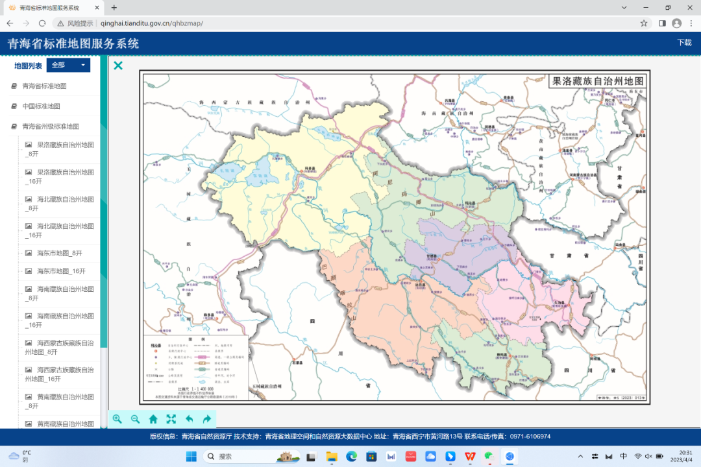Zoom out of the map
Viewport: 701px width, 467px height.
coord(135,419)
